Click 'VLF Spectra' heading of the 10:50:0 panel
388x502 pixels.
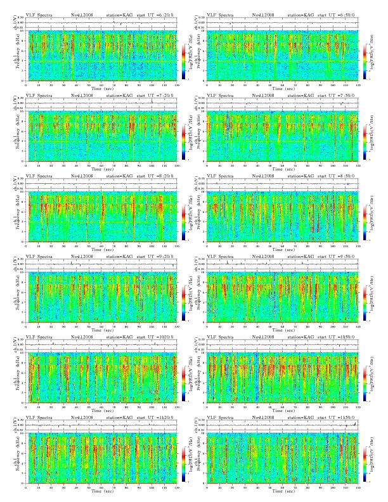click(x=220, y=337)
